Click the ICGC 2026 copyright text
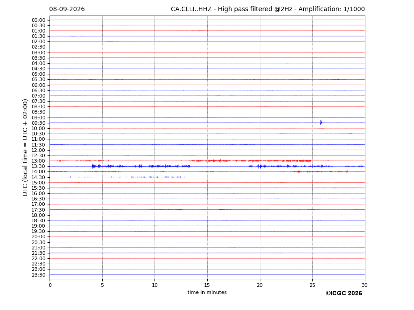This screenshot has height=310, width=414. (344, 293)
